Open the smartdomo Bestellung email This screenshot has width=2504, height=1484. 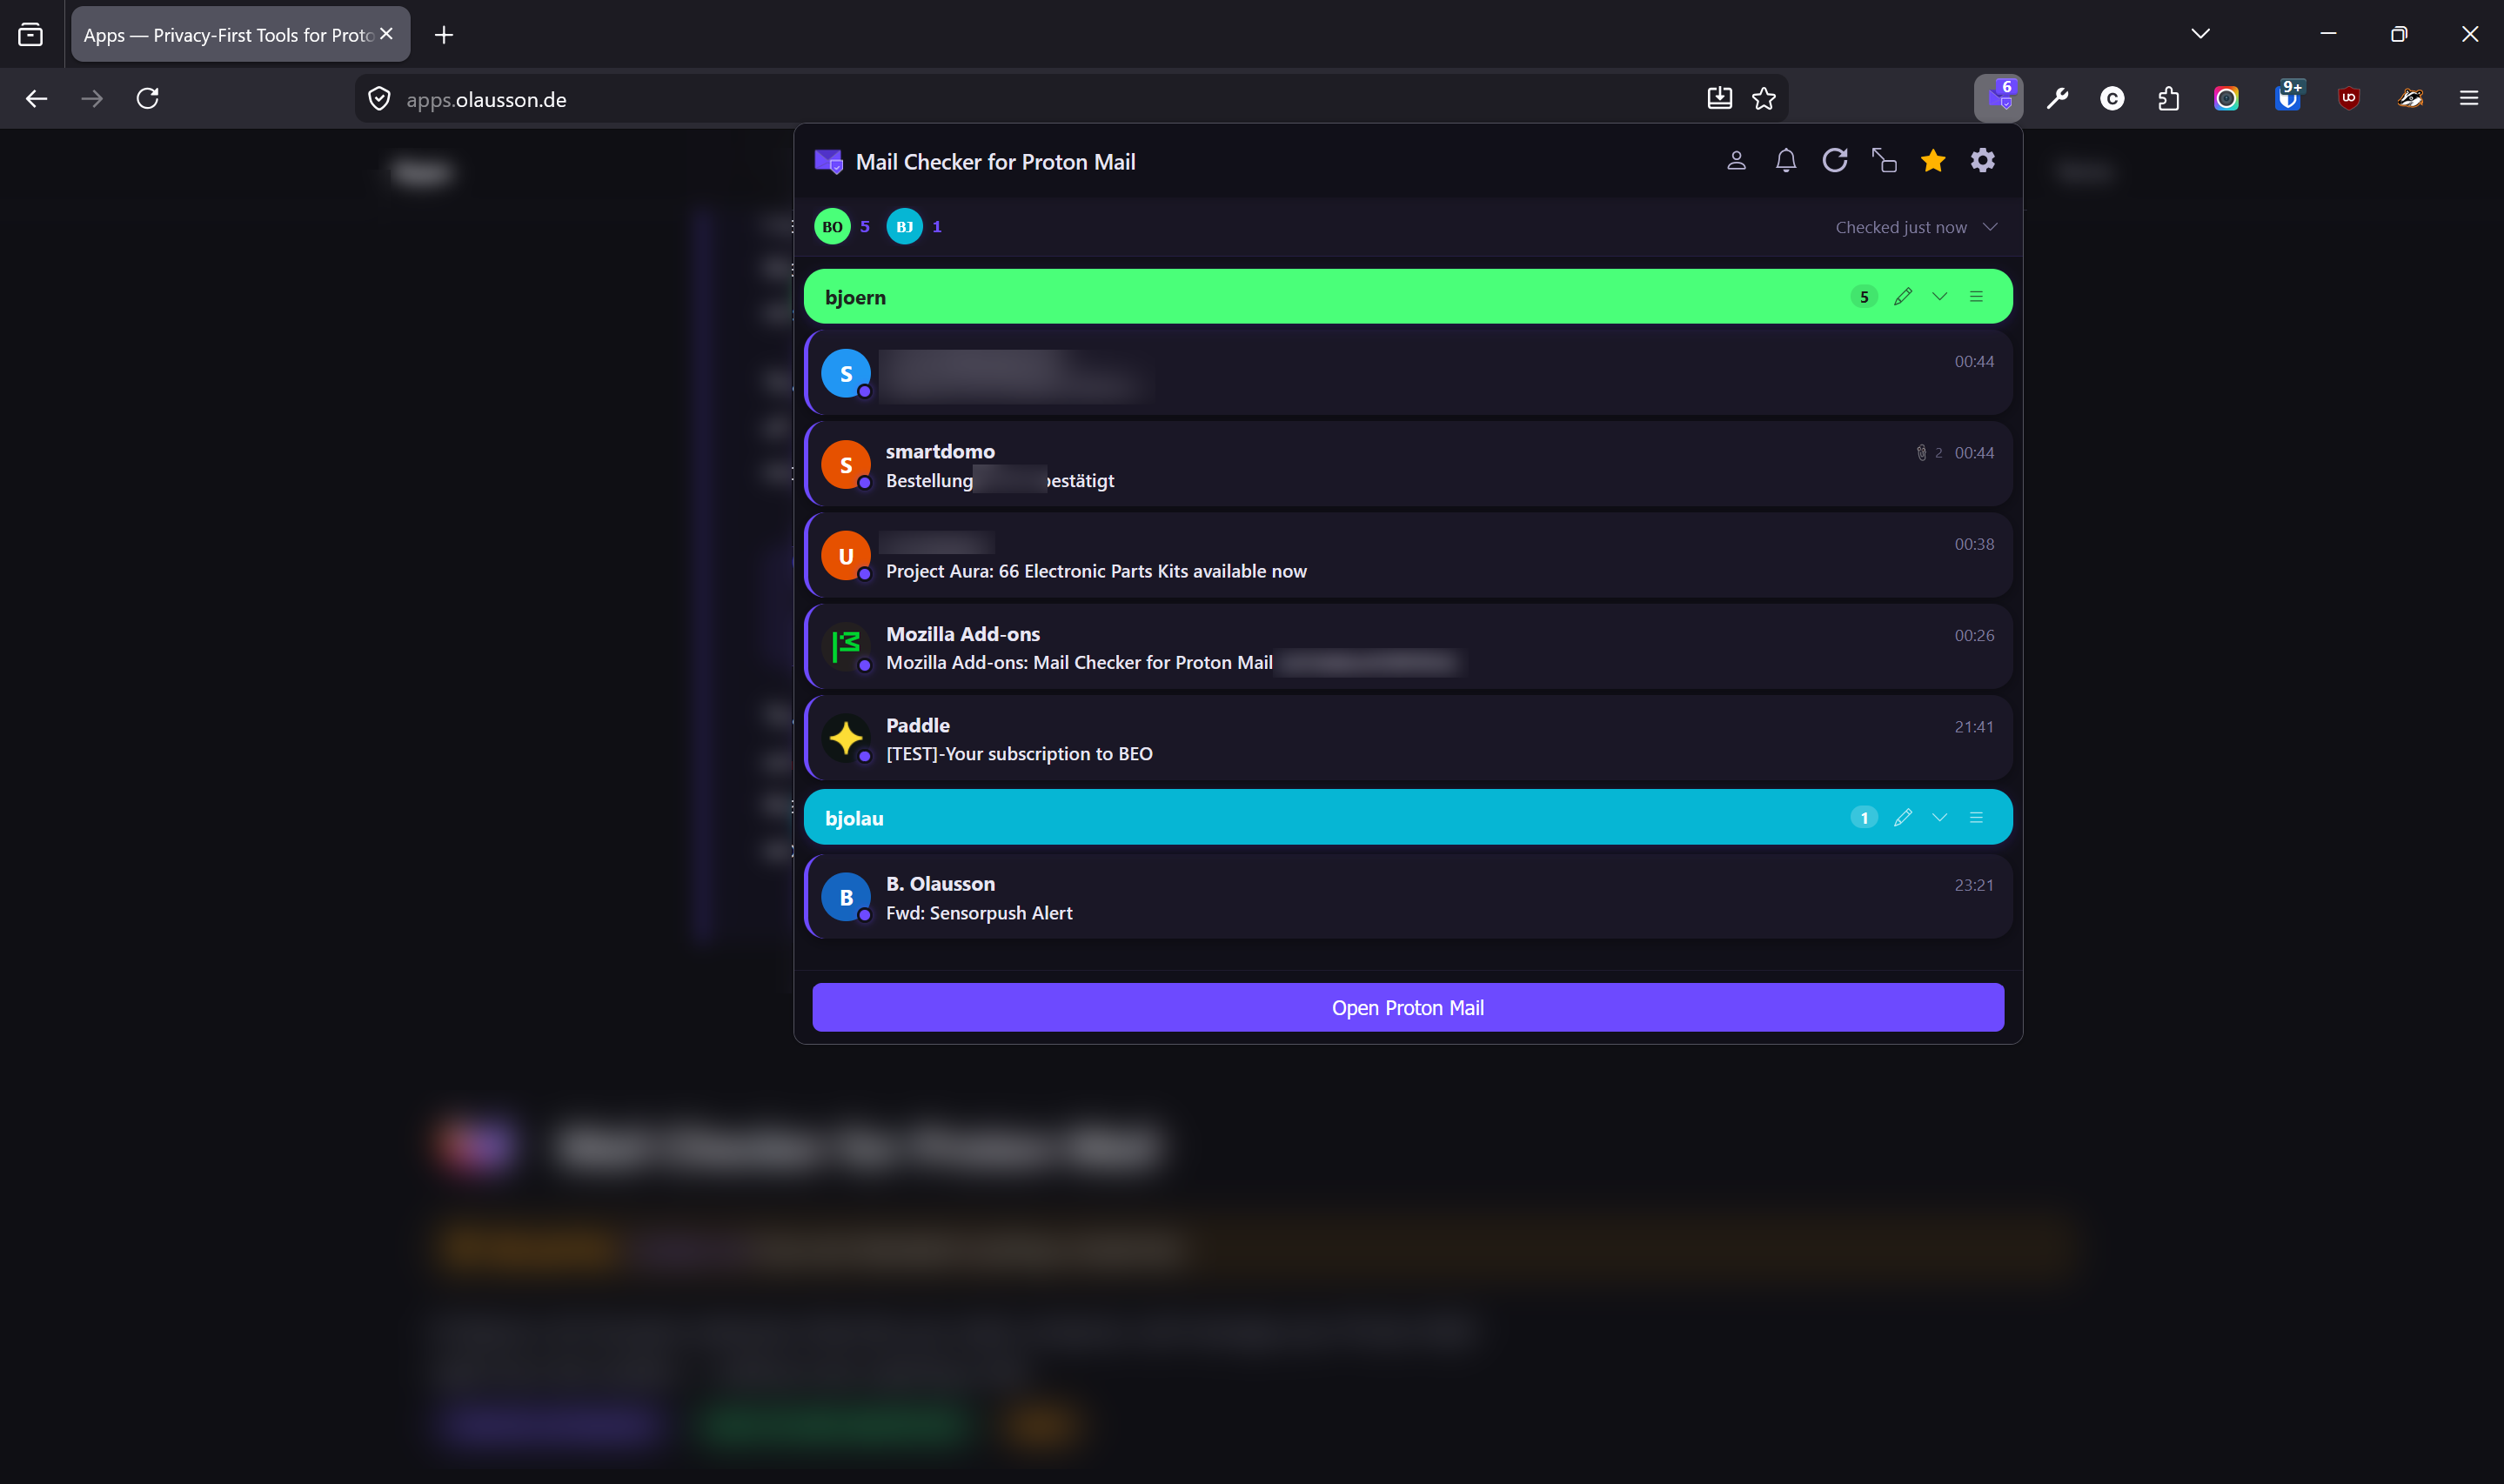coord(1408,465)
